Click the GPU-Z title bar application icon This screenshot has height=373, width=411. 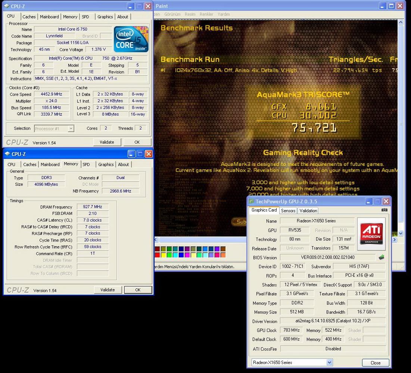(251, 201)
